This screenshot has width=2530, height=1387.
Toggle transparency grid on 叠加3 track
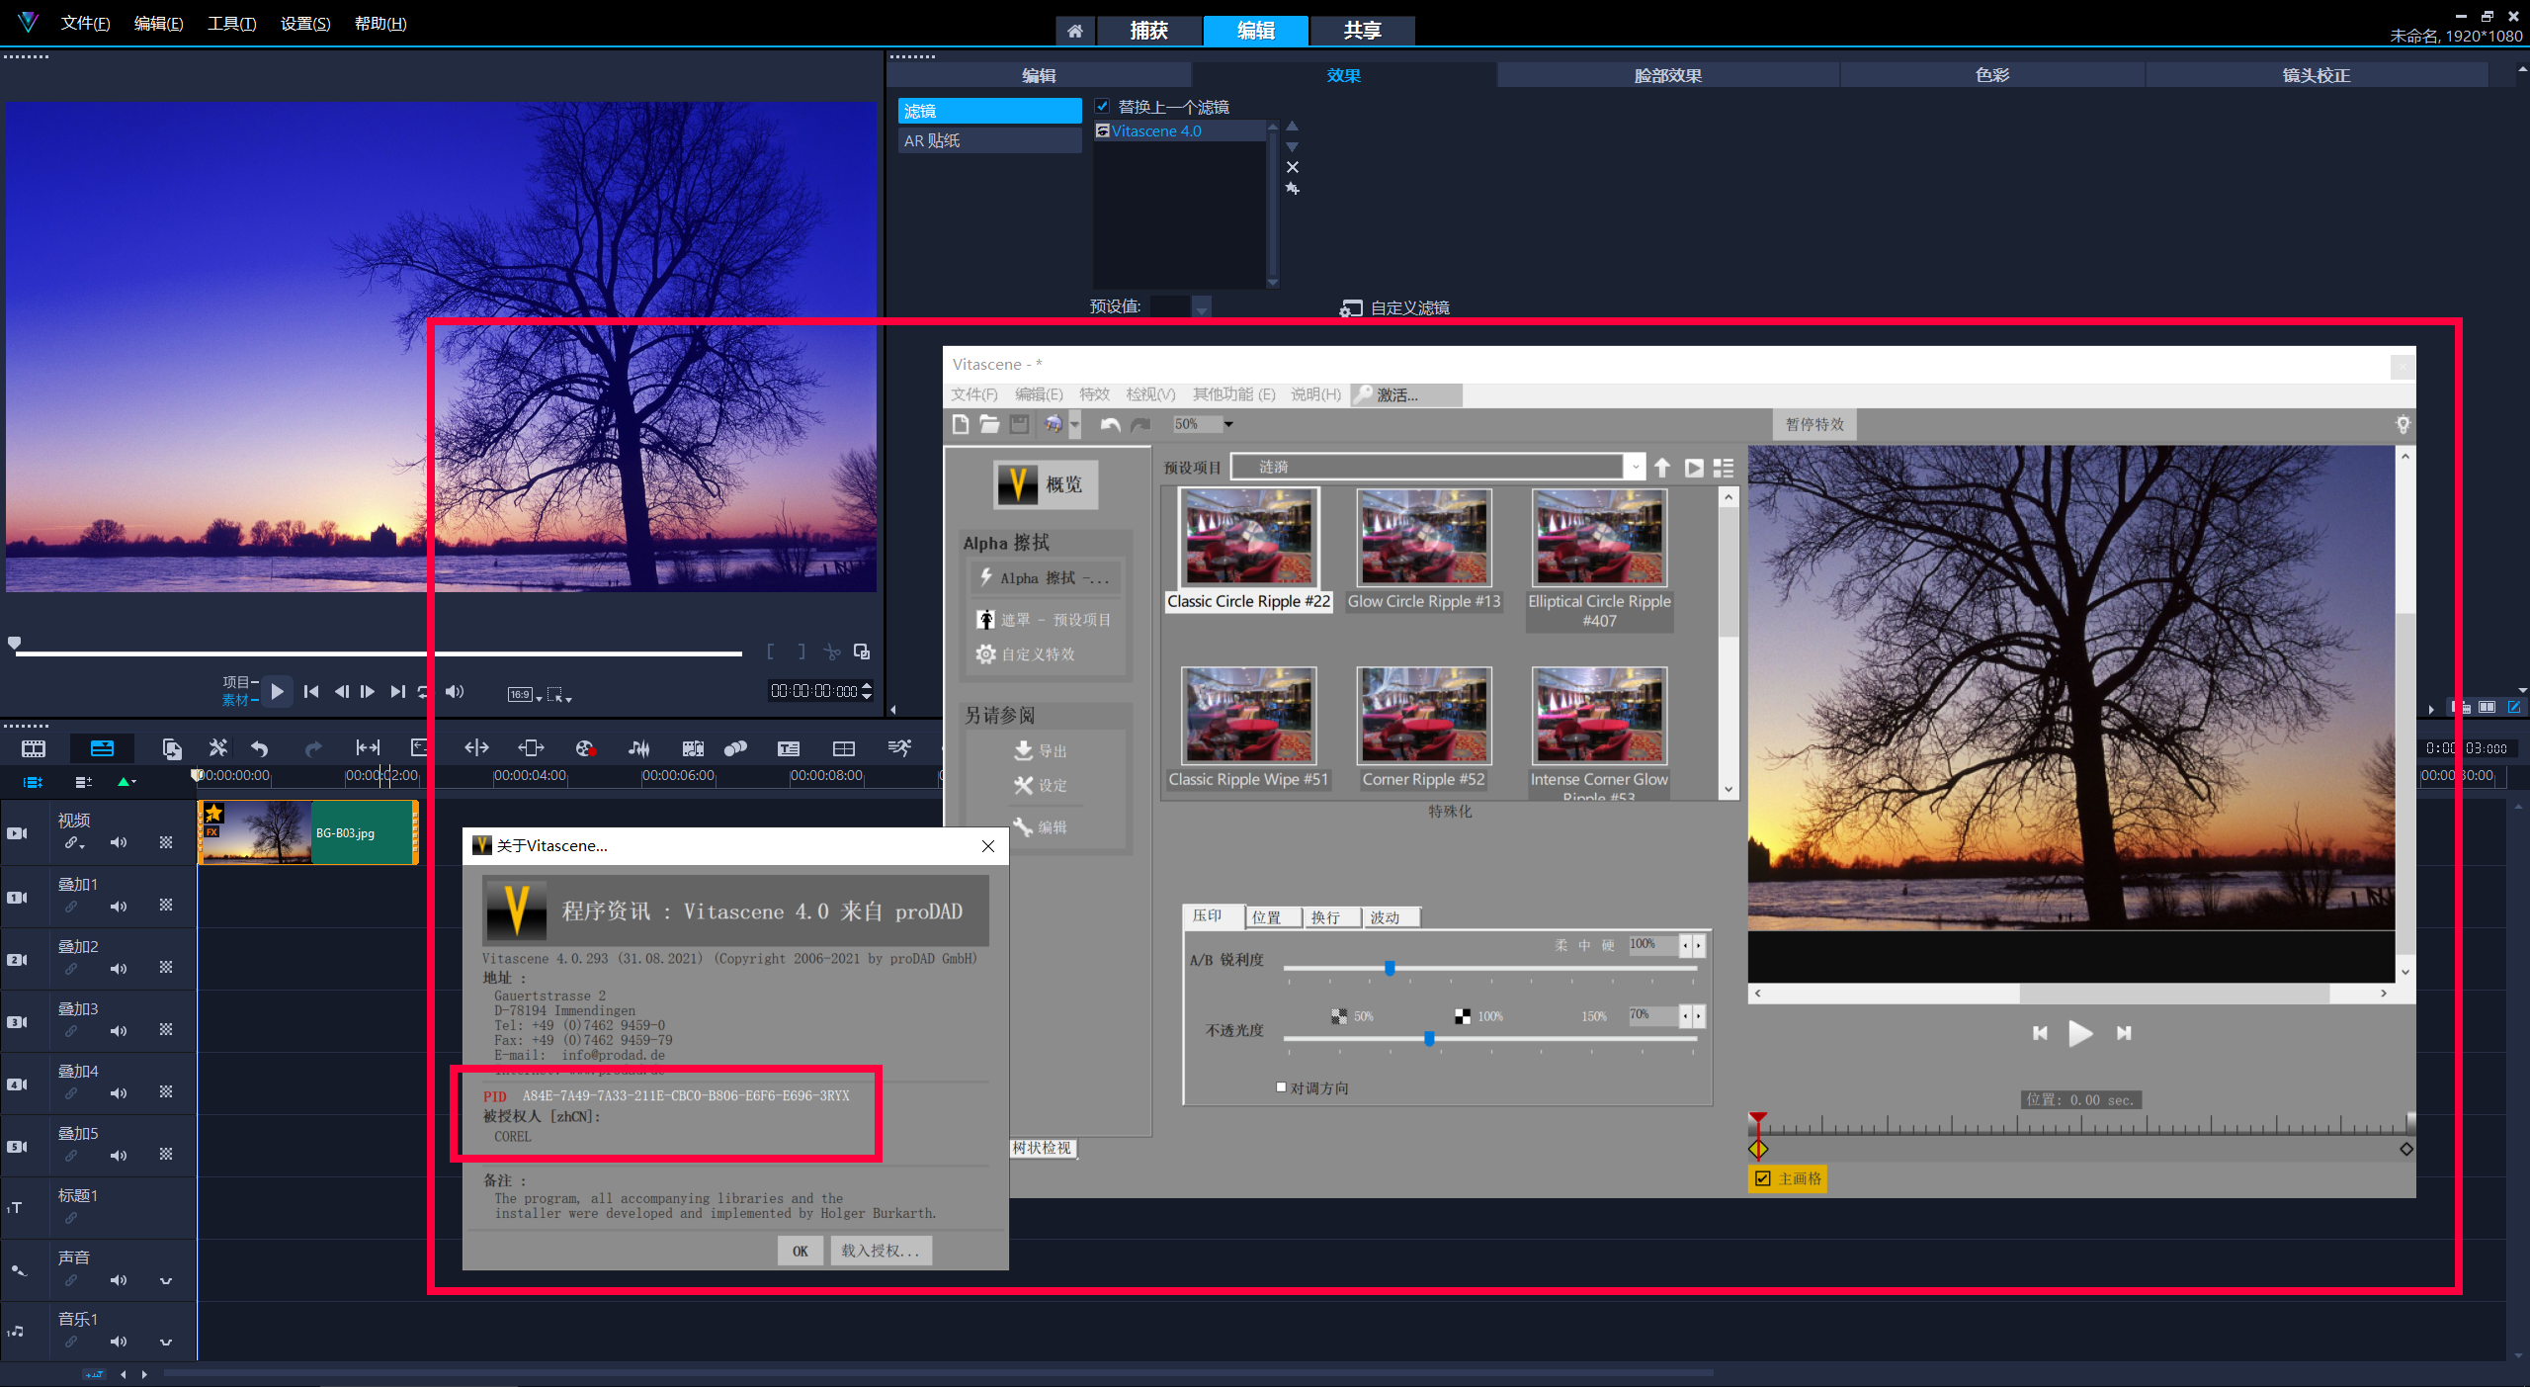[166, 1029]
